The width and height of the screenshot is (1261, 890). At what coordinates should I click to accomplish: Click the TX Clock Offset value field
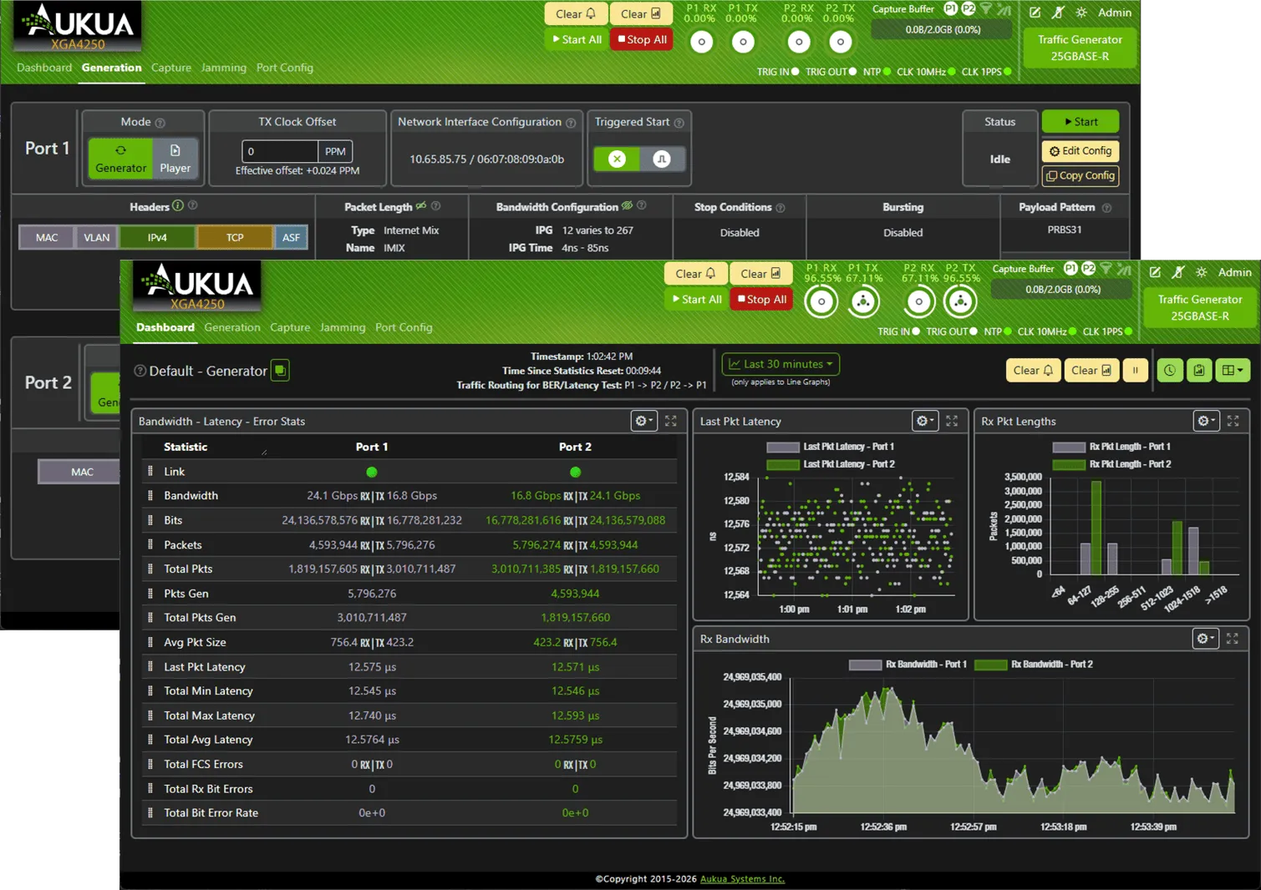(280, 151)
